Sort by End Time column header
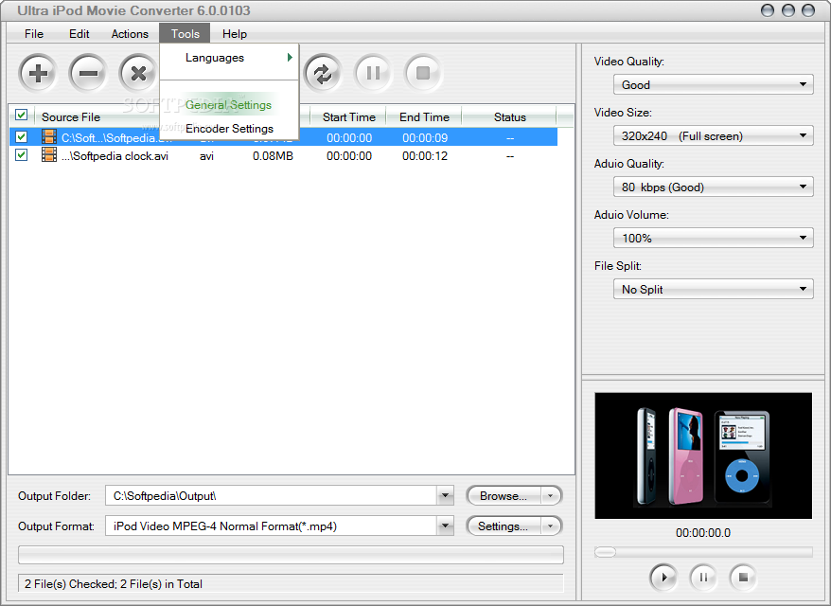 pyautogui.click(x=424, y=116)
